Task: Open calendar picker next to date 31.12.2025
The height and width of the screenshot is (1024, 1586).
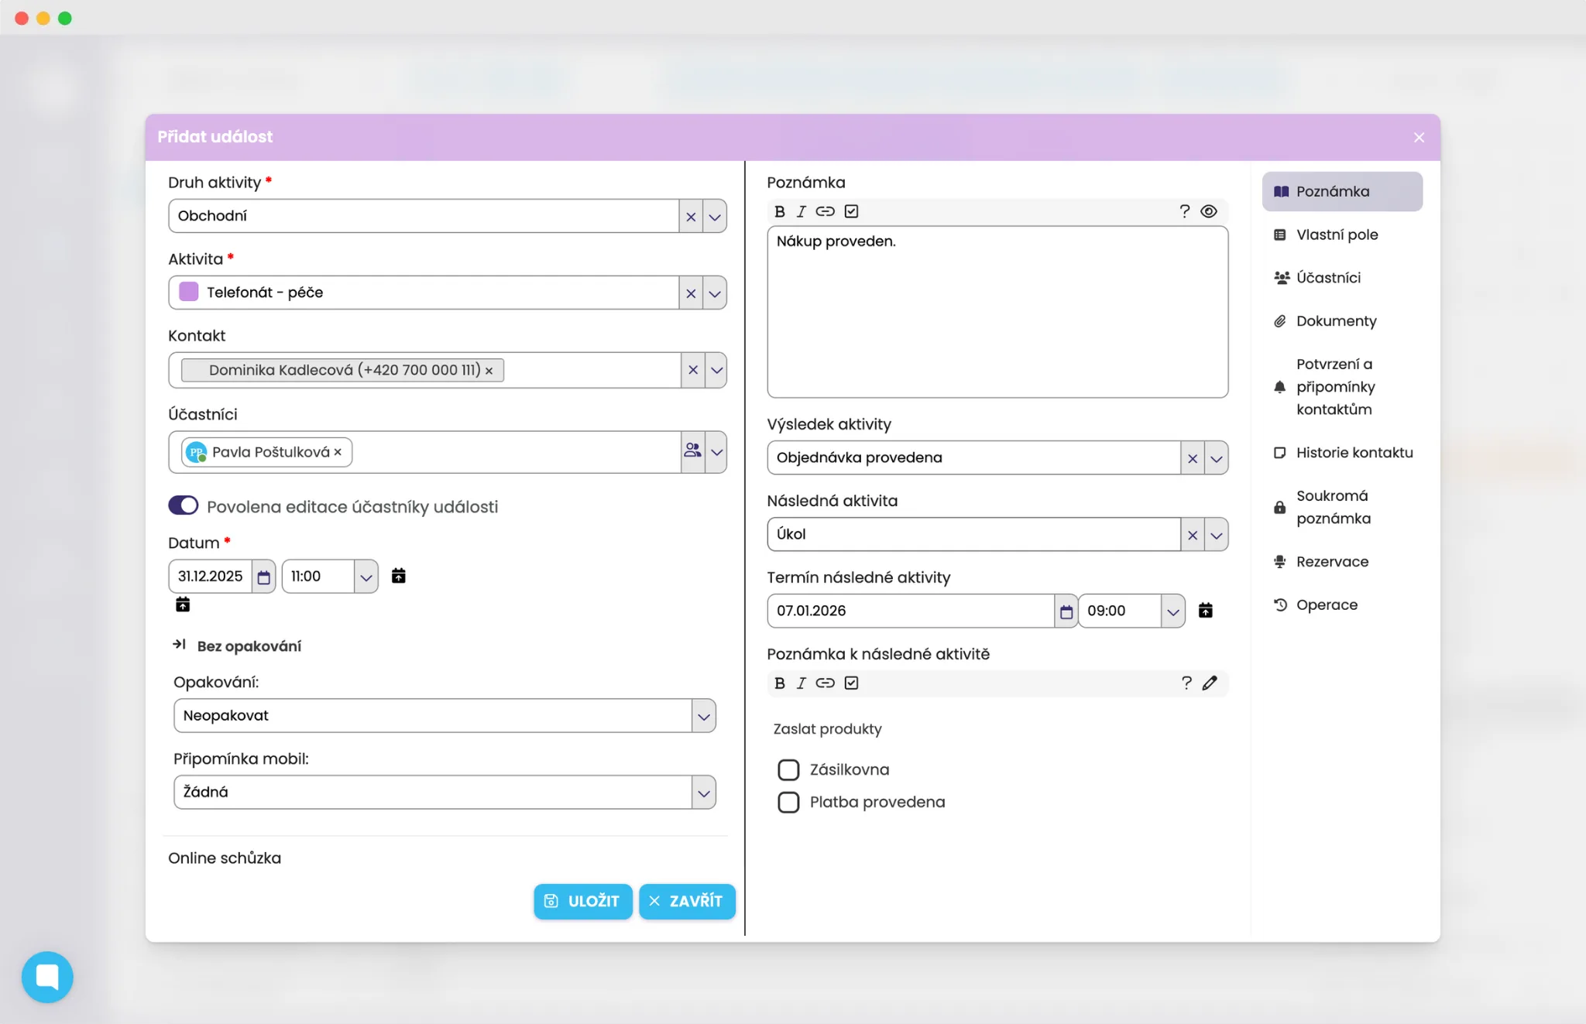Action: point(263,577)
